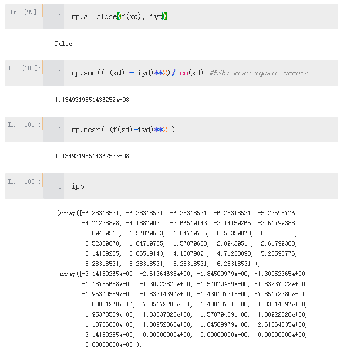Click the -2.00801270e-16 value in second array
Viewport: 338px width, 352px height.
pyautogui.click(x=107, y=304)
